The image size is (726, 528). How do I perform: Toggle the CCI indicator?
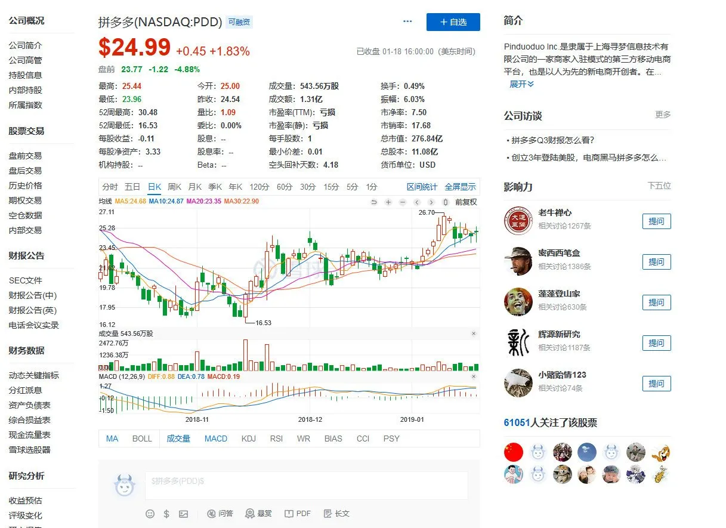(363, 439)
